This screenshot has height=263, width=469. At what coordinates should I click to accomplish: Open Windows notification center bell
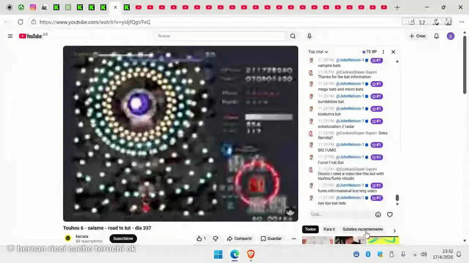coord(458,254)
